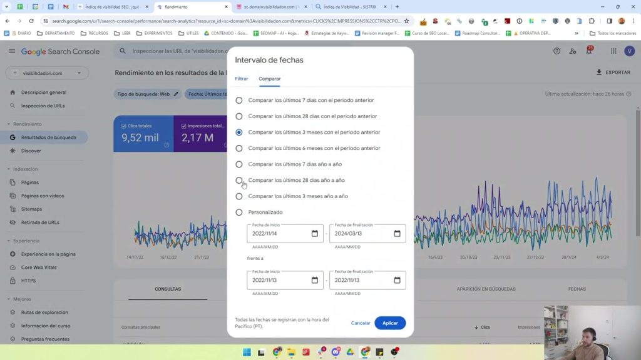Sort the table by Clics column

(x=483, y=327)
